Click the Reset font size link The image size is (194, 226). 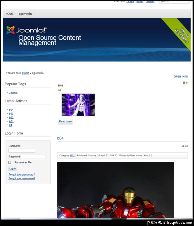click(140, 1)
